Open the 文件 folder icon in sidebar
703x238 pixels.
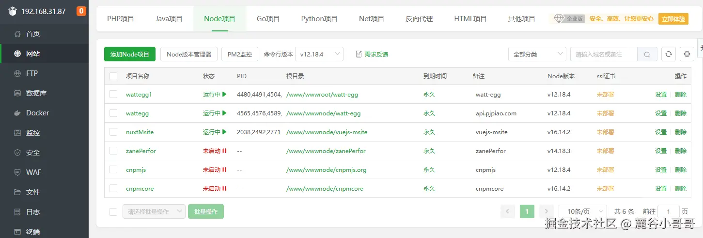coord(17,192)
